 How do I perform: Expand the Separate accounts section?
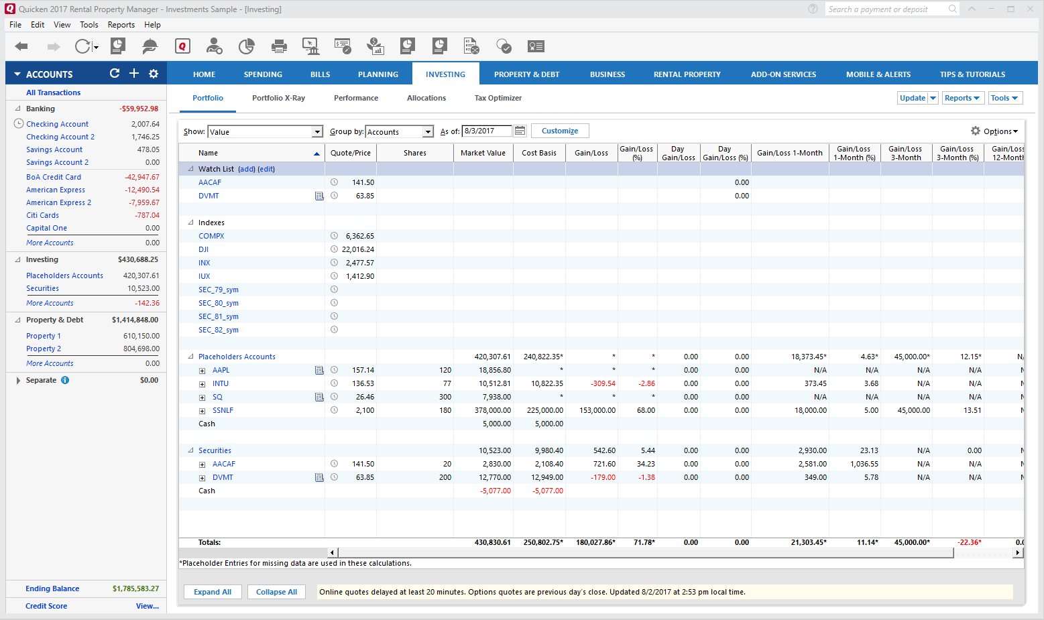tap(17, 380)
